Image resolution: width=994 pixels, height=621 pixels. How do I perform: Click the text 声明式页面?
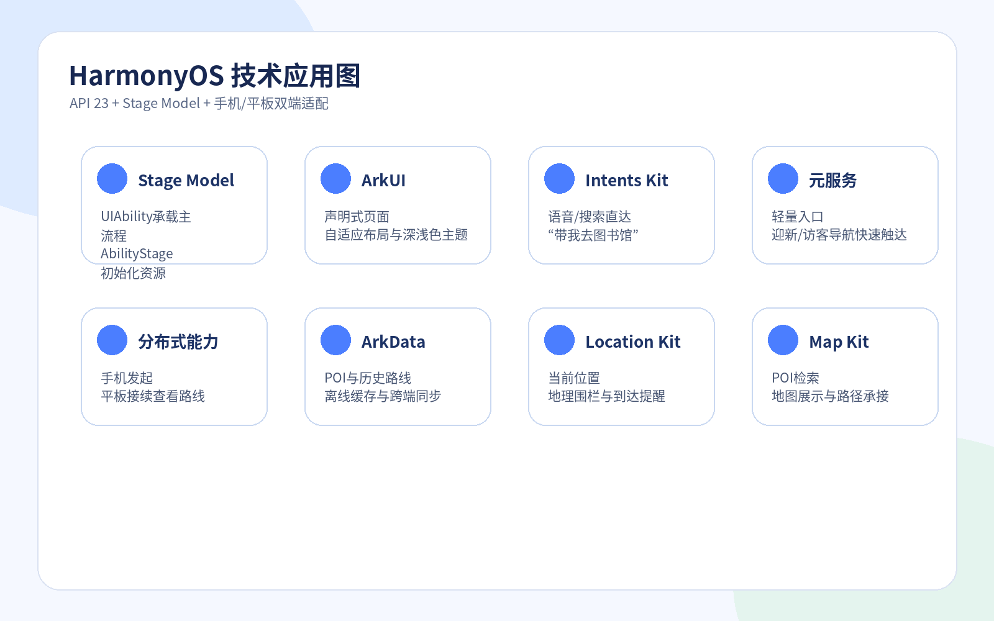pos(357,217)
